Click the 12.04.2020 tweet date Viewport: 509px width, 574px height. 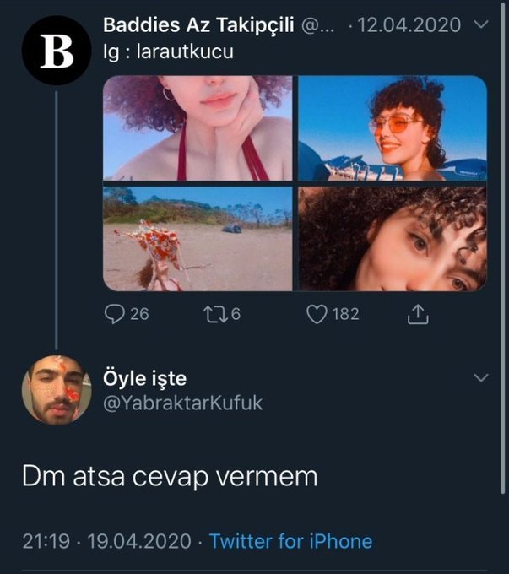pyautogui.click(x=410, y=25)
